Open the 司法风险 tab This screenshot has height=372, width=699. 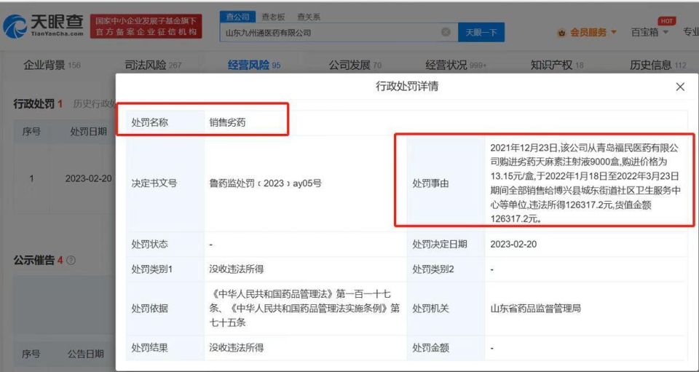coord(153,65)
